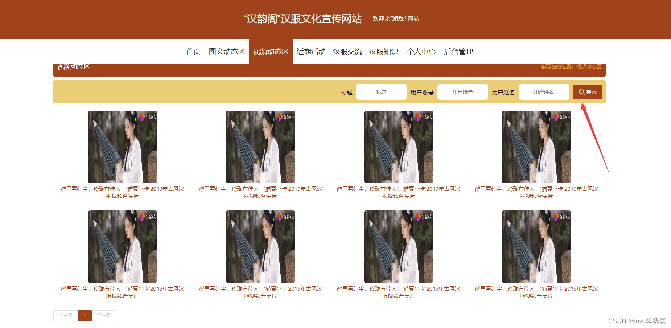Click 视频动态区 in the location breadcrumb

click(589, 66)
